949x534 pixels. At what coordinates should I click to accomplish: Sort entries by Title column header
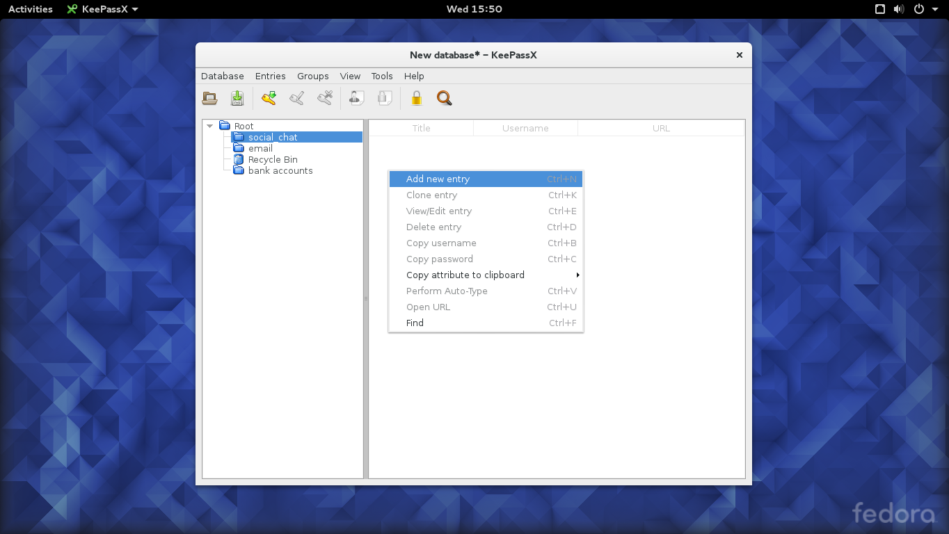[x=421, y=128]
